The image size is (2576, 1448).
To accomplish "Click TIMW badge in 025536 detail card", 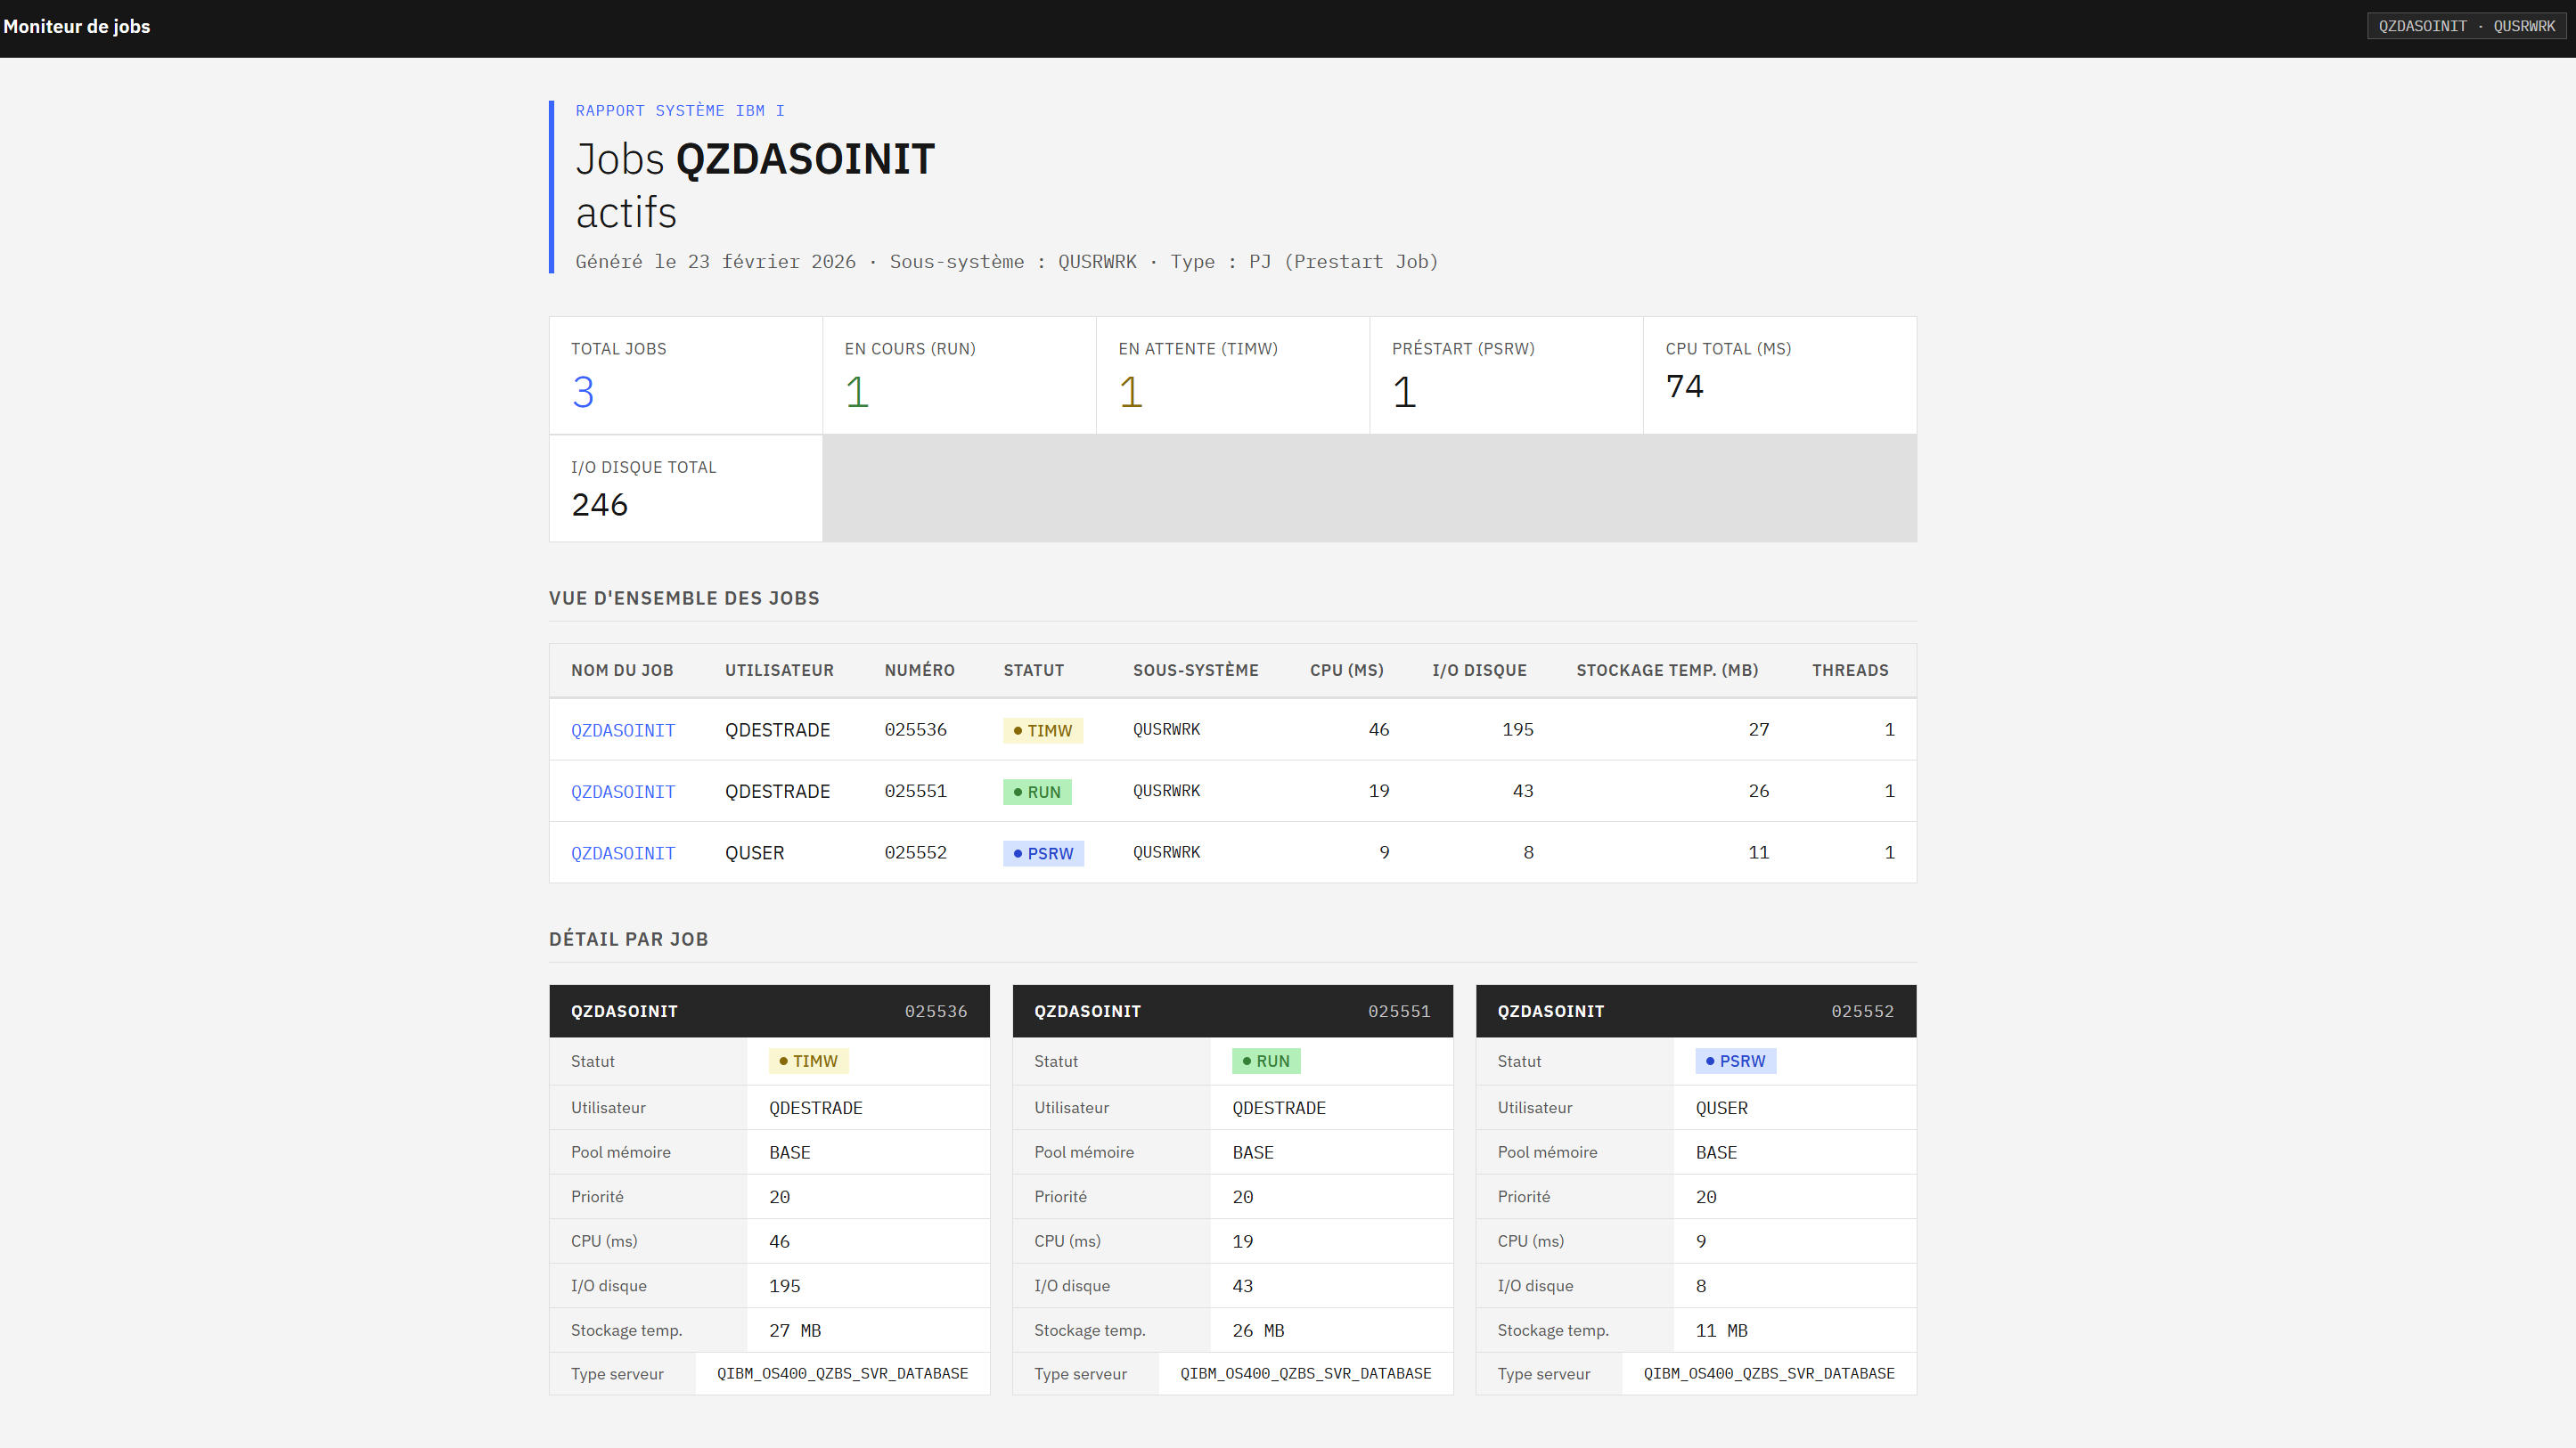I will [x=808, y=1062].
